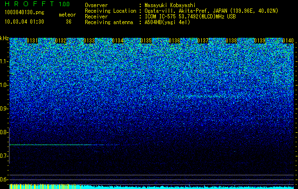Click the Receiving Location label
This screenshot has height=189, width=298.
pyautogui.click(x=110, y=11)
